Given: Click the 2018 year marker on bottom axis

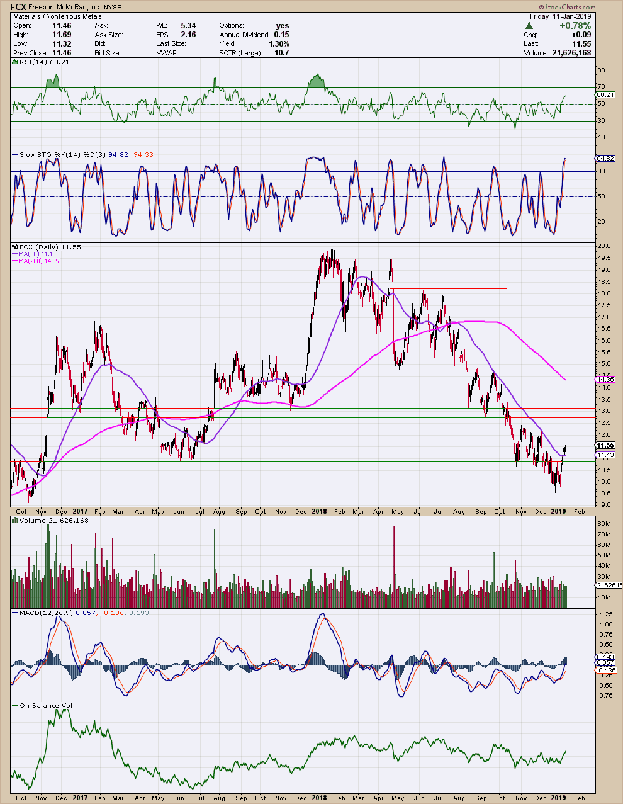Looking at the screenshot, I should [x=319, y=798].
